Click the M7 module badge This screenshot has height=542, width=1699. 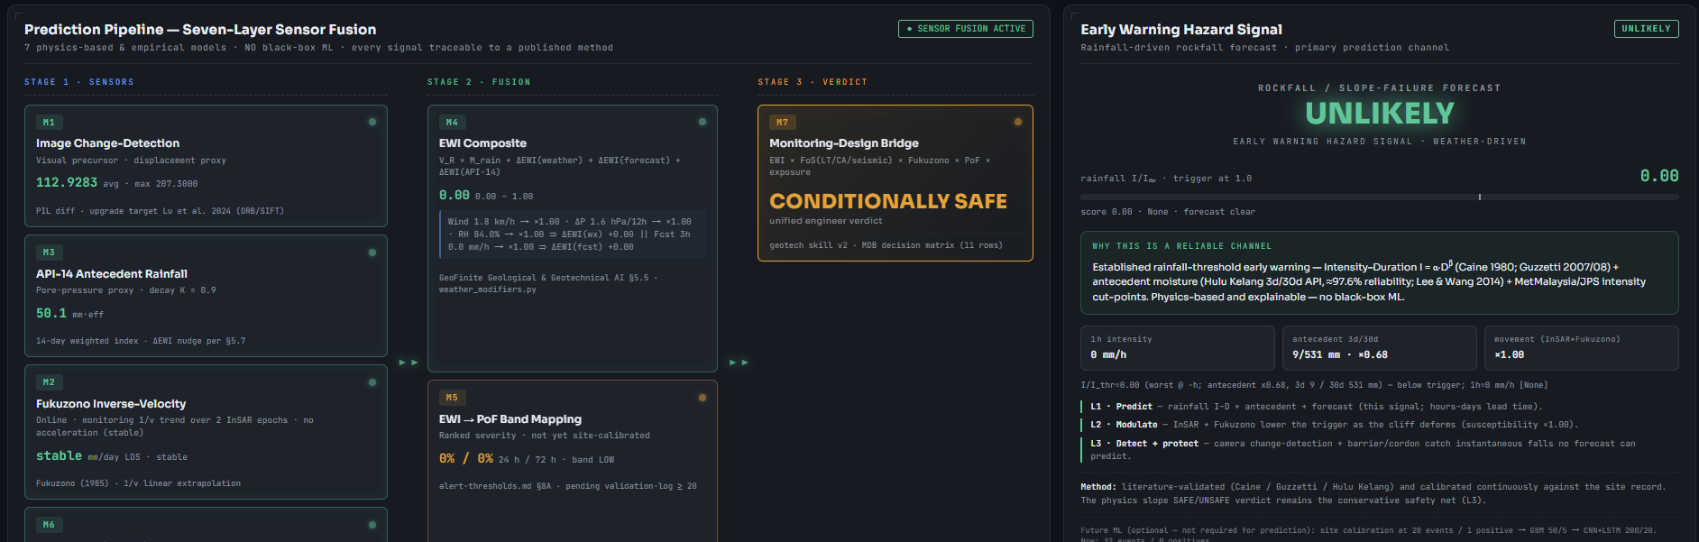pyautogui.click(x=782, y=122)
